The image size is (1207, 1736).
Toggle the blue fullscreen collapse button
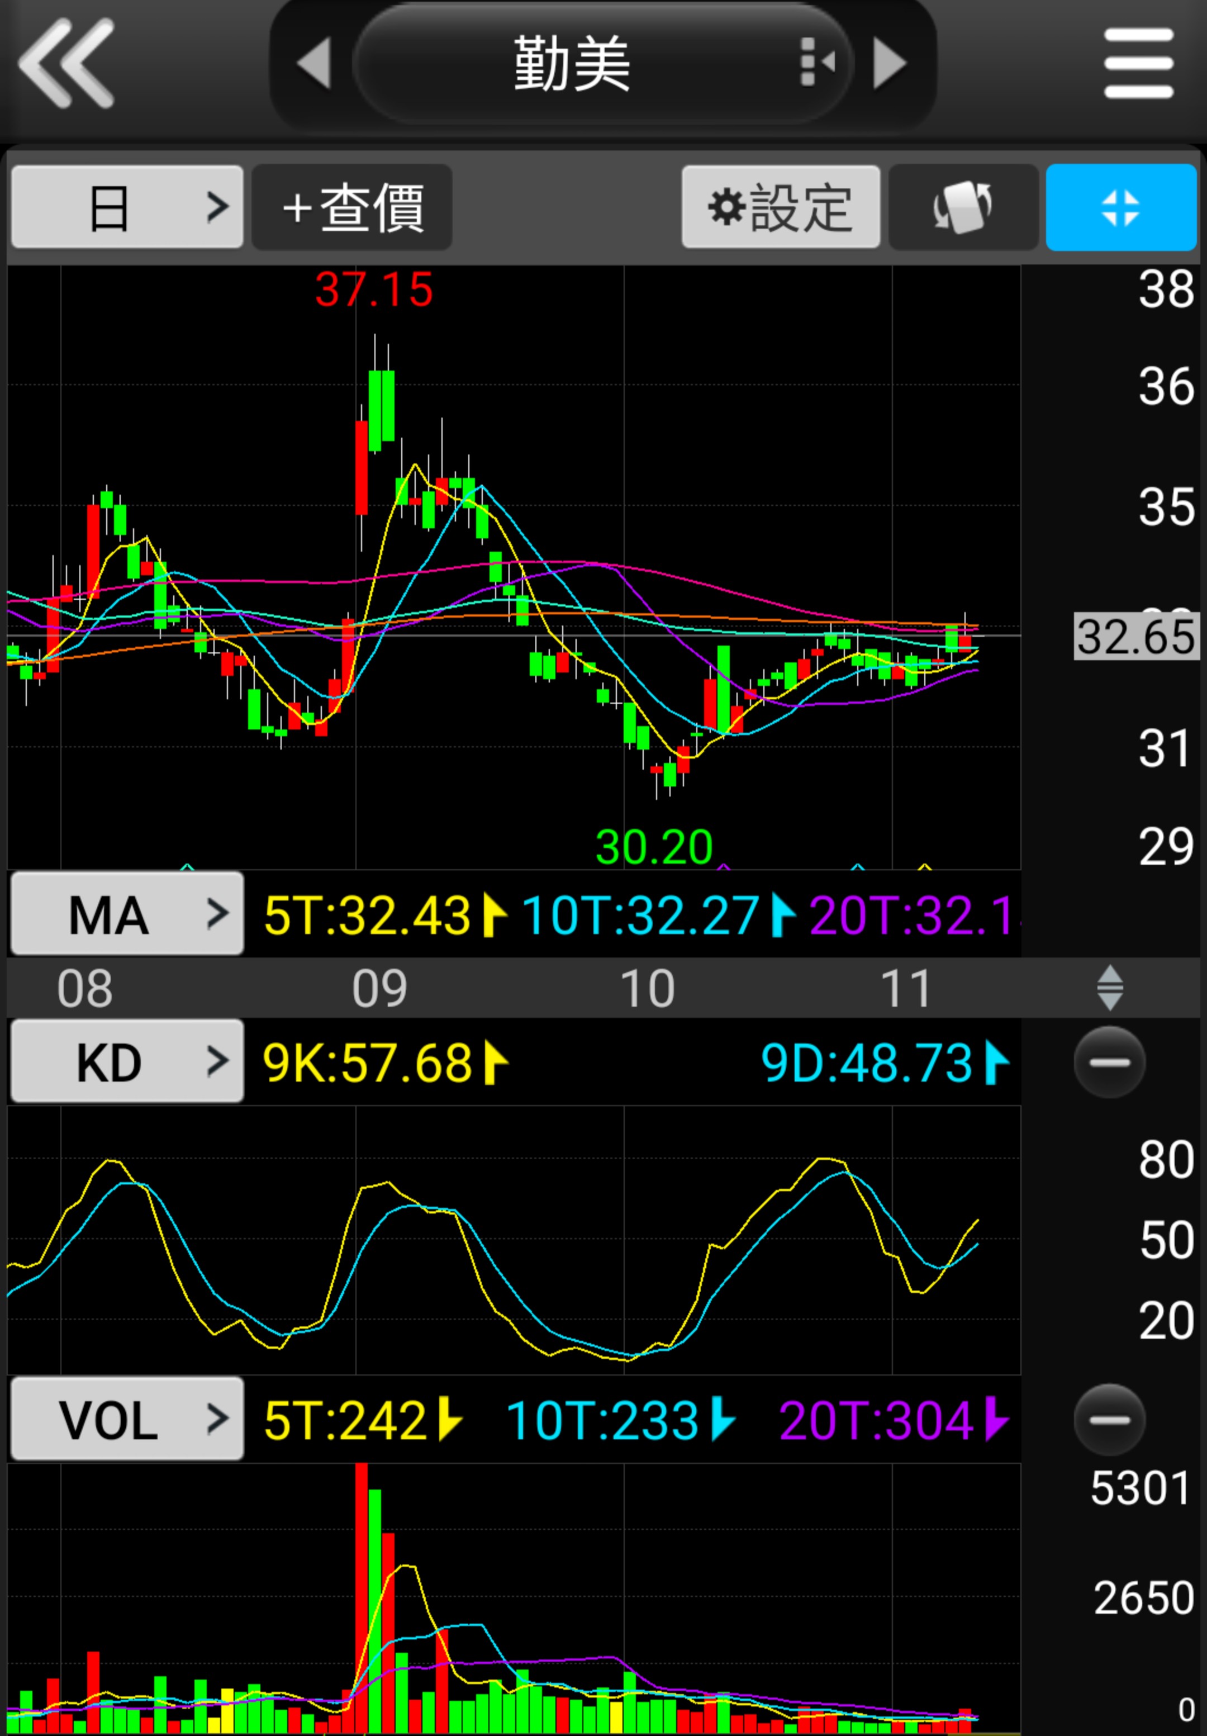click(1121, 207)
